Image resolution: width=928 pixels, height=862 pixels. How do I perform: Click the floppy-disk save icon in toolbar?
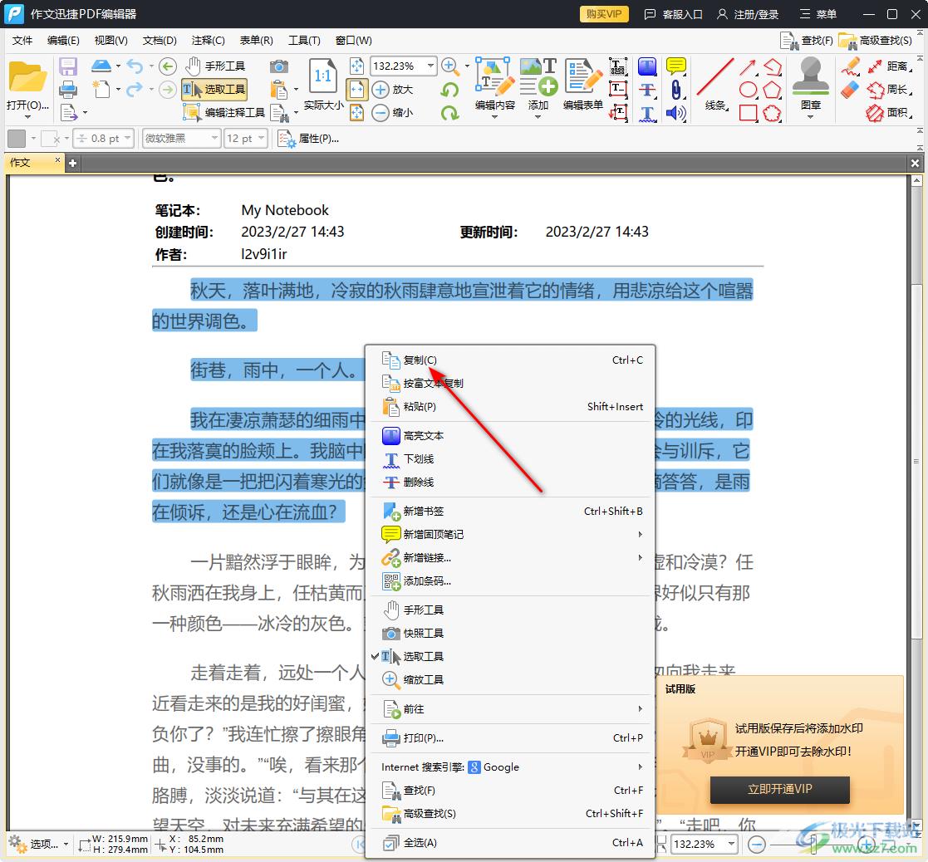[x=69, y=66]
